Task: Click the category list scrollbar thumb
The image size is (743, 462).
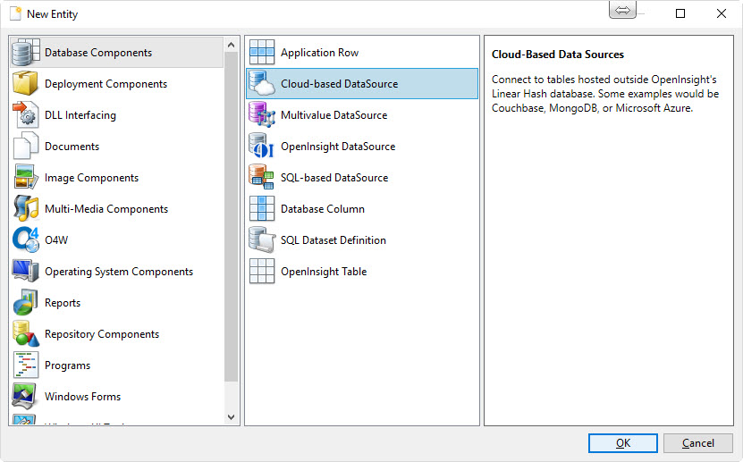Action: (231, 216)
